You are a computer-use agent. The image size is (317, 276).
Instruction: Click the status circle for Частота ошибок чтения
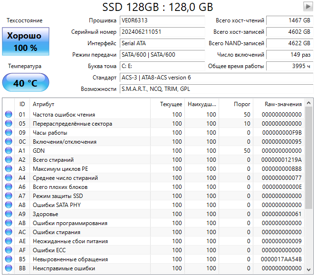9,114
